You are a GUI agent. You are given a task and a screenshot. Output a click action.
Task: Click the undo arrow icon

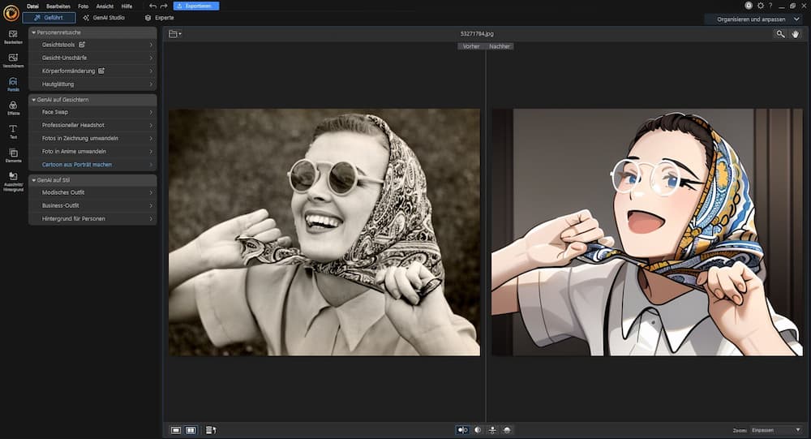point(152,6)
